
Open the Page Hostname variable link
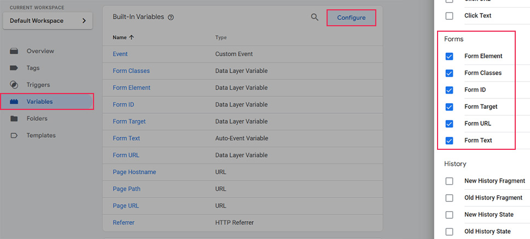134,172
